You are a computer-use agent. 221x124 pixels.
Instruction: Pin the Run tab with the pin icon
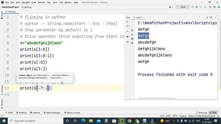coord(127,42)
